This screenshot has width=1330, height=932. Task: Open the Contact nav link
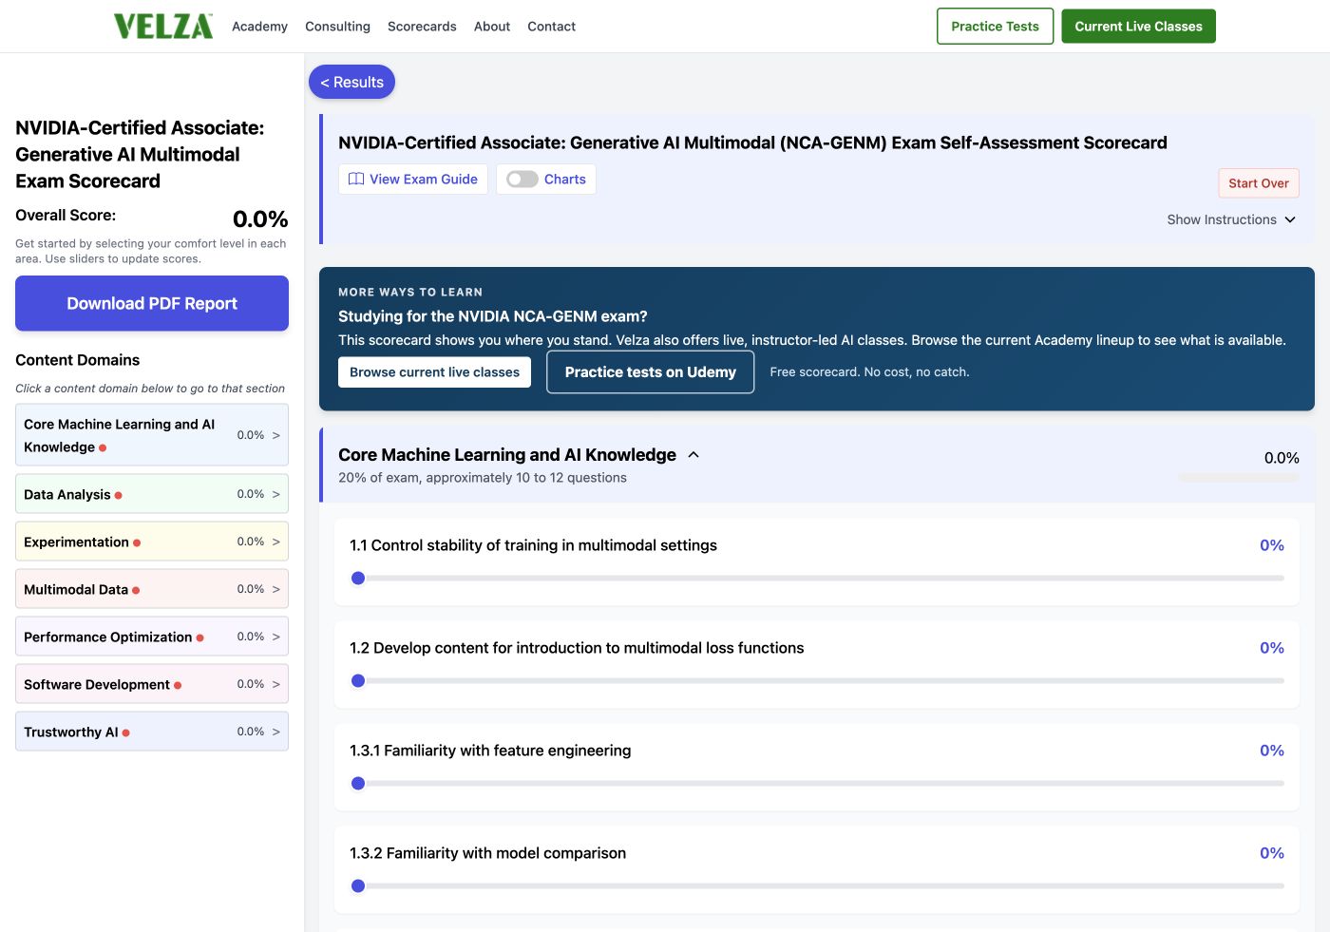click(x=551, y=27)
